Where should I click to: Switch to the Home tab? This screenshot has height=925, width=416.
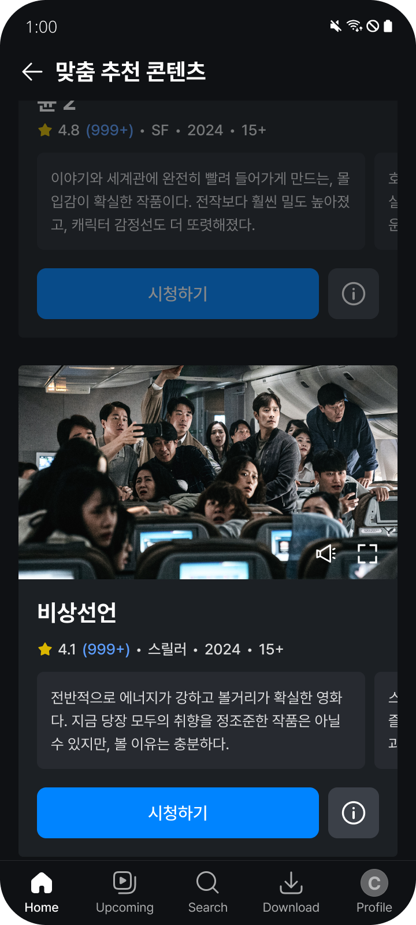[x=42, y=893]
